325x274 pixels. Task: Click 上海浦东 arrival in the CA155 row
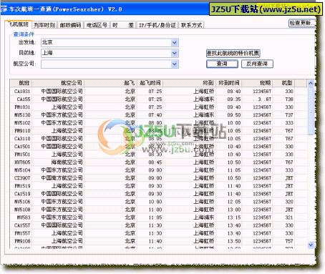pos(204,99)
